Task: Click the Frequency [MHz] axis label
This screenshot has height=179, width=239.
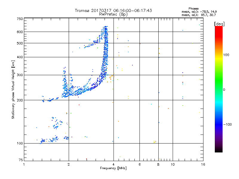Action: tap(113, 169)
